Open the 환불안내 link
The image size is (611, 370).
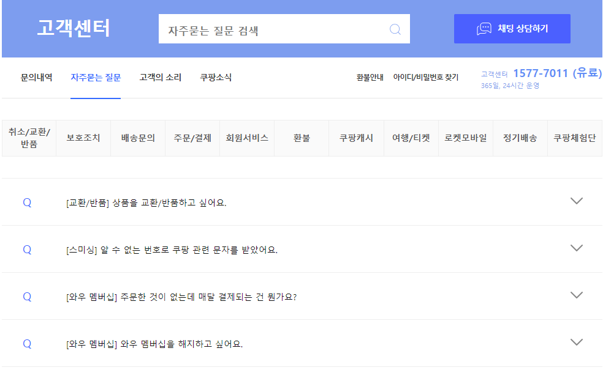(x=370, y=78)
